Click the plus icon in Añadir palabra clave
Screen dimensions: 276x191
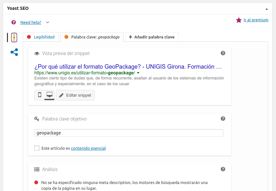pyautogui.click(x=131, y=37)
